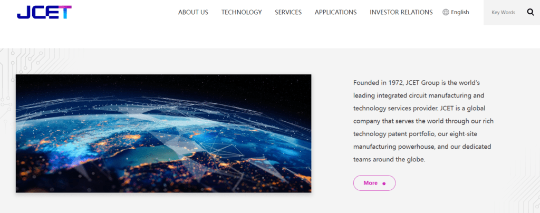Click the pink dot inside the More button

(384, 183)
